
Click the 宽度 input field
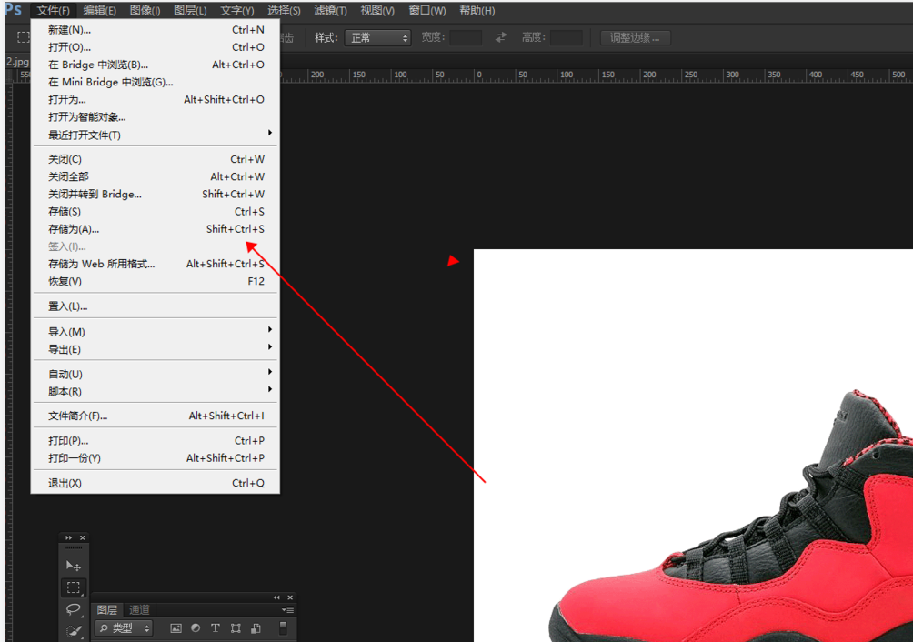point(466,38)
